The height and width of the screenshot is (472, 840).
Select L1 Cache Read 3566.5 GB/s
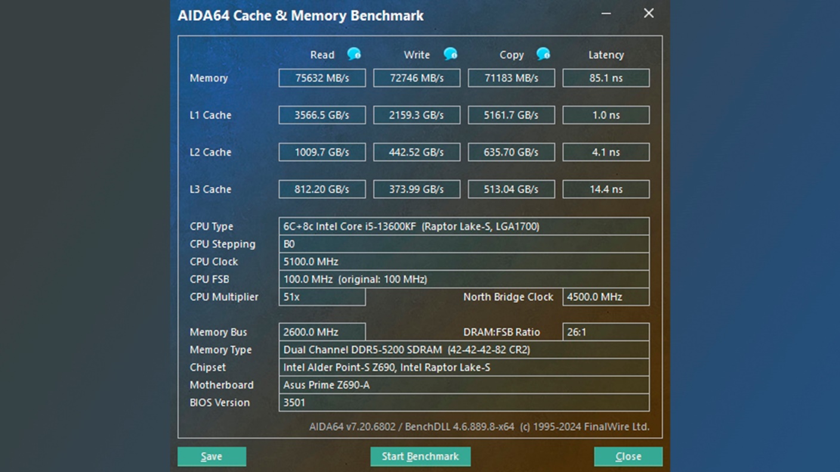322,115
